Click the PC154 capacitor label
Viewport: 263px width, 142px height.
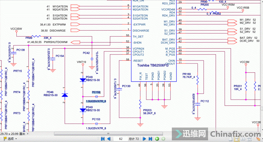pos(60,56)
